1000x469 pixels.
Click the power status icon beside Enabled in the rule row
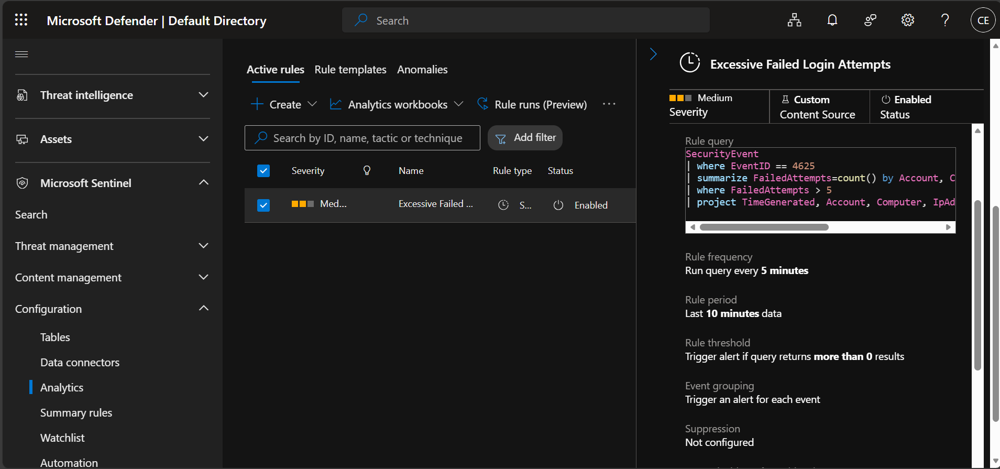tap(558, 205)
